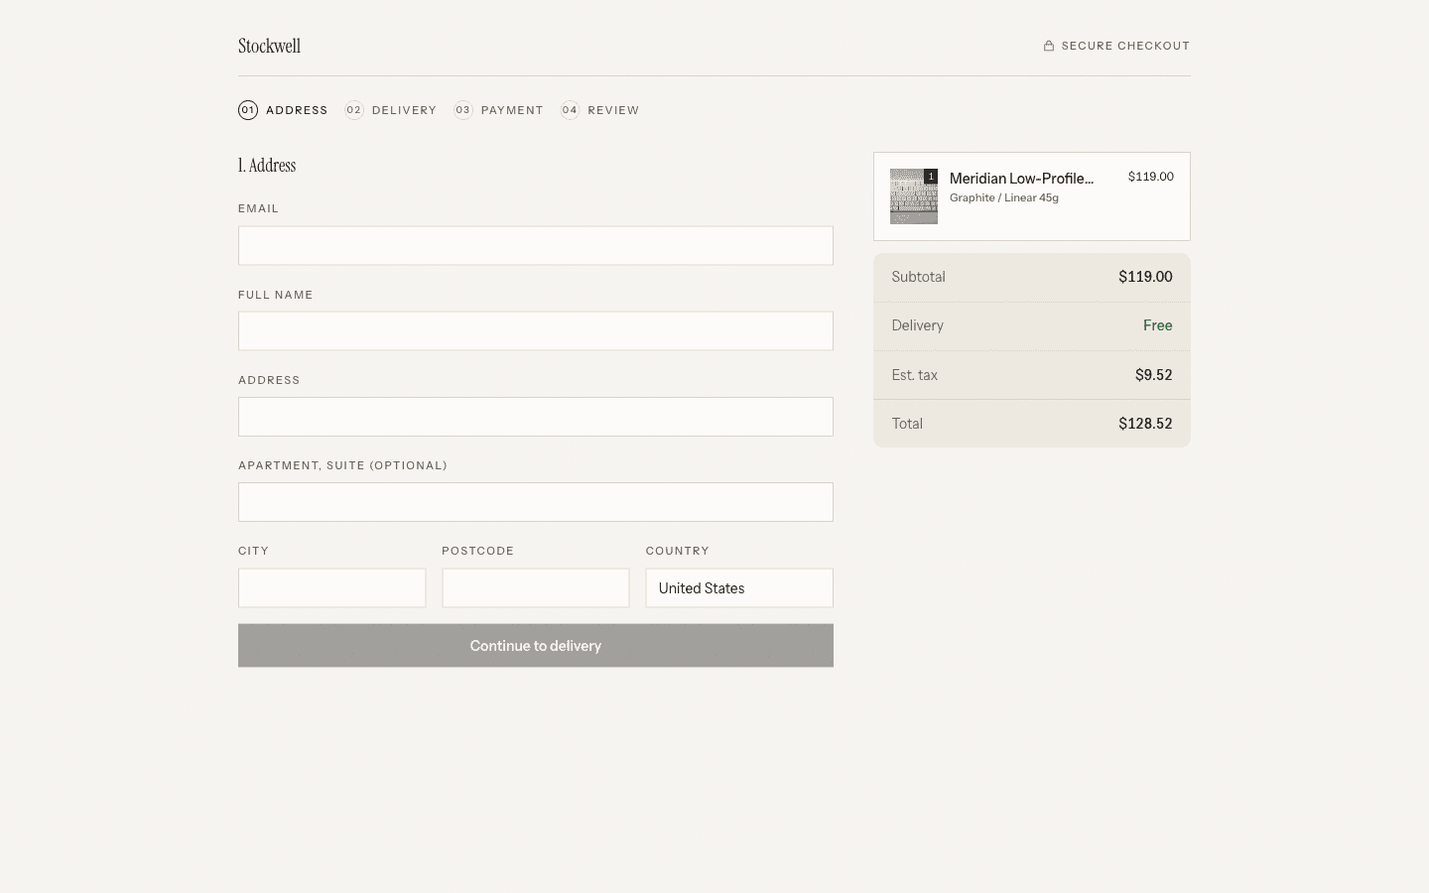Click the step 01 circle icon
This screenshot has width=1429, height=893.
click(x=248, y=110)
